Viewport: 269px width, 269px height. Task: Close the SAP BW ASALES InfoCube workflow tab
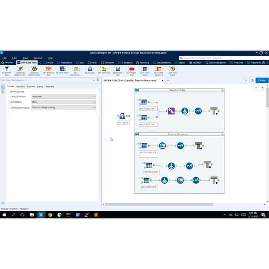tap(162, 80)
